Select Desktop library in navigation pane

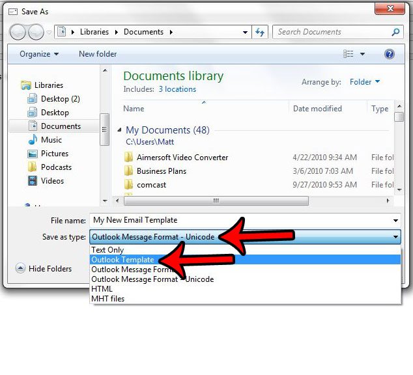55,113
